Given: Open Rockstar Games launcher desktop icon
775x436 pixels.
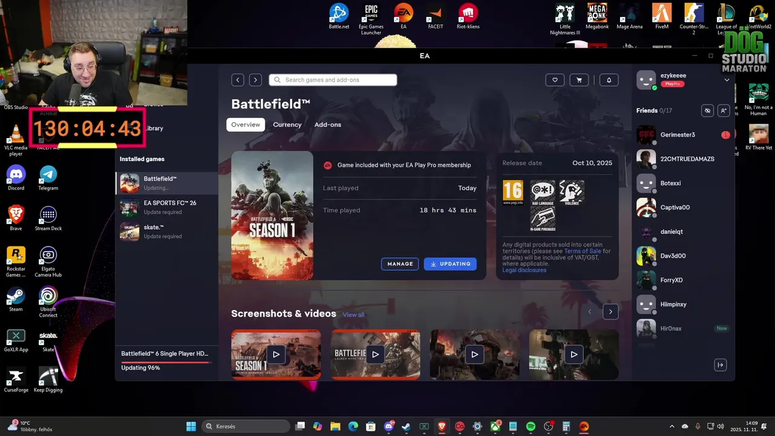Looking at the screenshot, I should point(16,262).
